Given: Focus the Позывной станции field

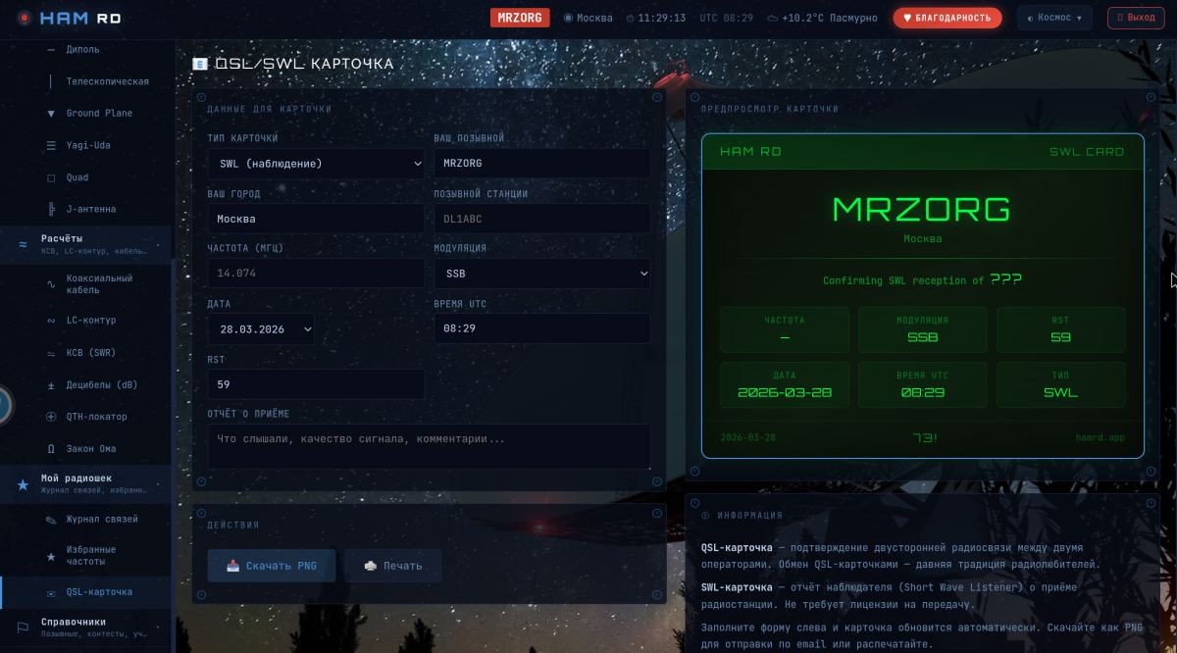Looking at the screenshot, I should click(x=542, y=219).
